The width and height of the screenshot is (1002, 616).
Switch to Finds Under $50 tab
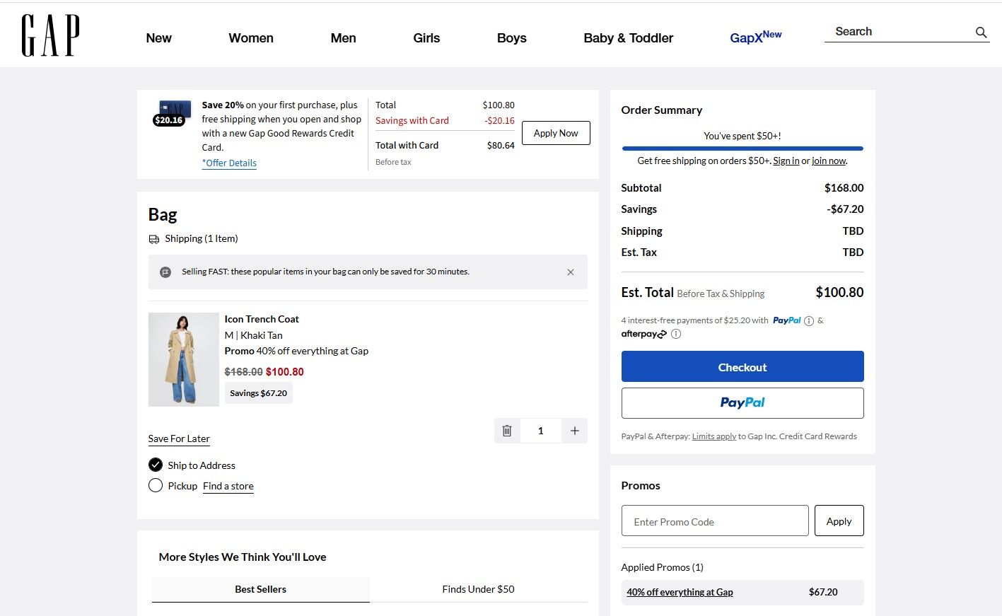pyautogui.click(x=478, y=589)
